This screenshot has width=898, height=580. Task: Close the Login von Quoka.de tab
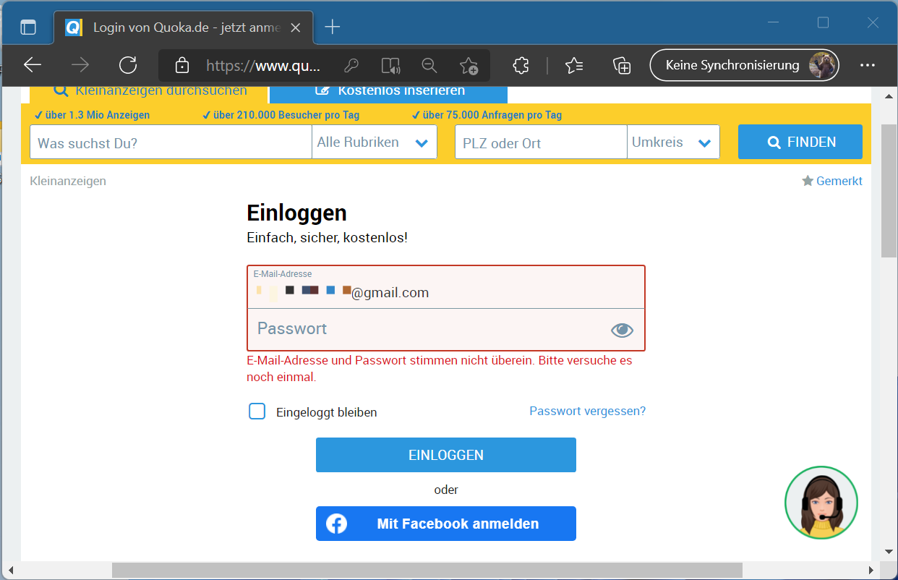295,27
